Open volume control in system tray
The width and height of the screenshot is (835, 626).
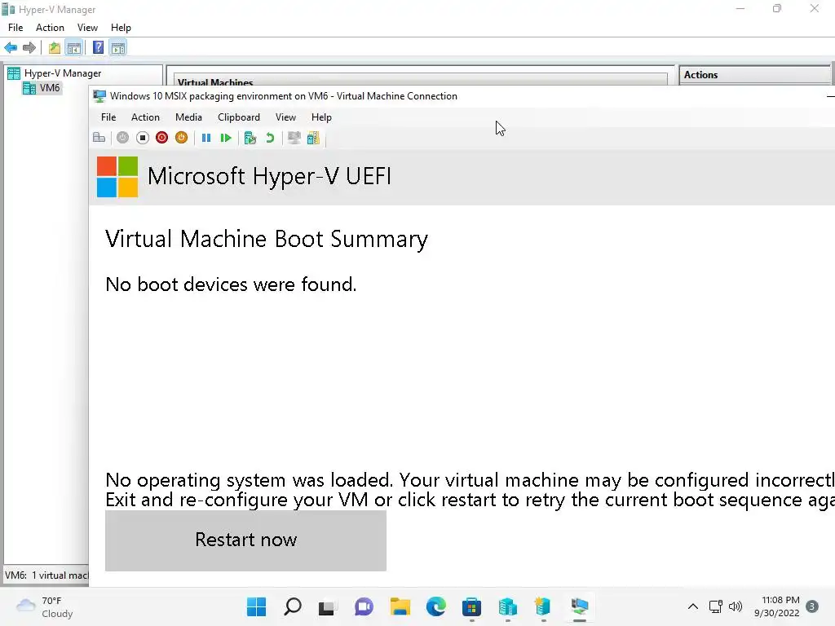[736, 606]
